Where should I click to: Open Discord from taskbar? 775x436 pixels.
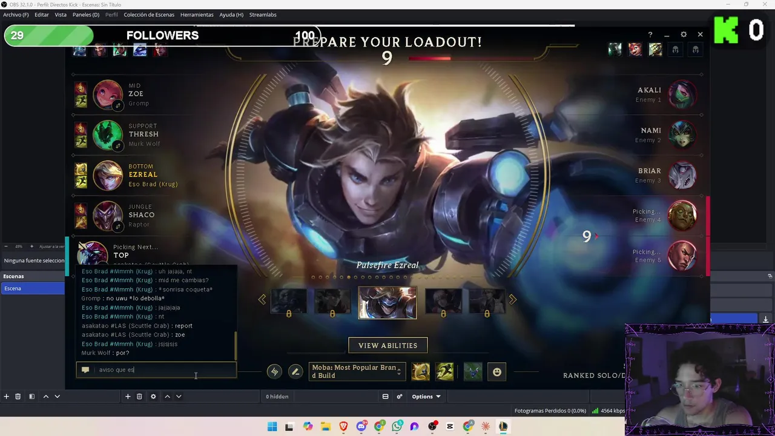tap(361, 427)
